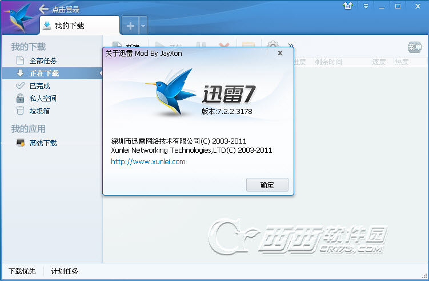
Task: Click the 新建 new task toolbar icon
Action: pyautogui.click(x=117, y=44)
